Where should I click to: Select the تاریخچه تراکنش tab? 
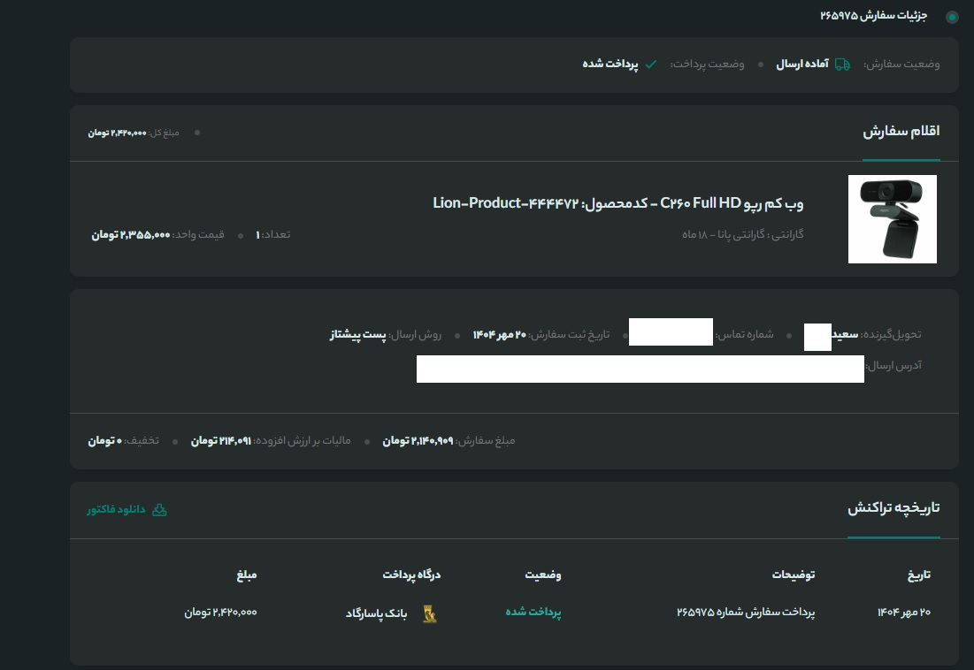[x=893, y=508]
